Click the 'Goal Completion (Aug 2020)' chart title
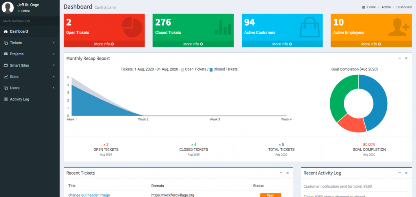This screenshot has width=416, height=197. click(354, 69)
